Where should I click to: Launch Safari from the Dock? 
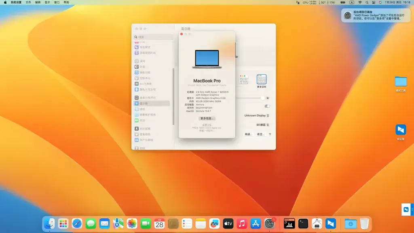(77, 224)
